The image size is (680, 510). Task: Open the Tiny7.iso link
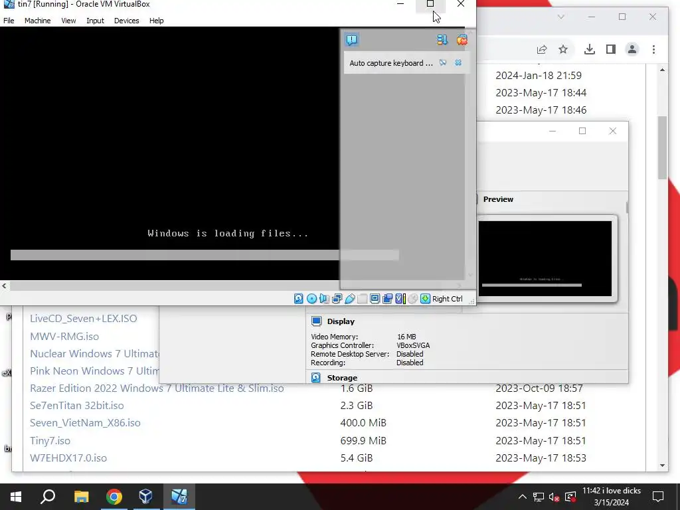click(x=50, y=441)
